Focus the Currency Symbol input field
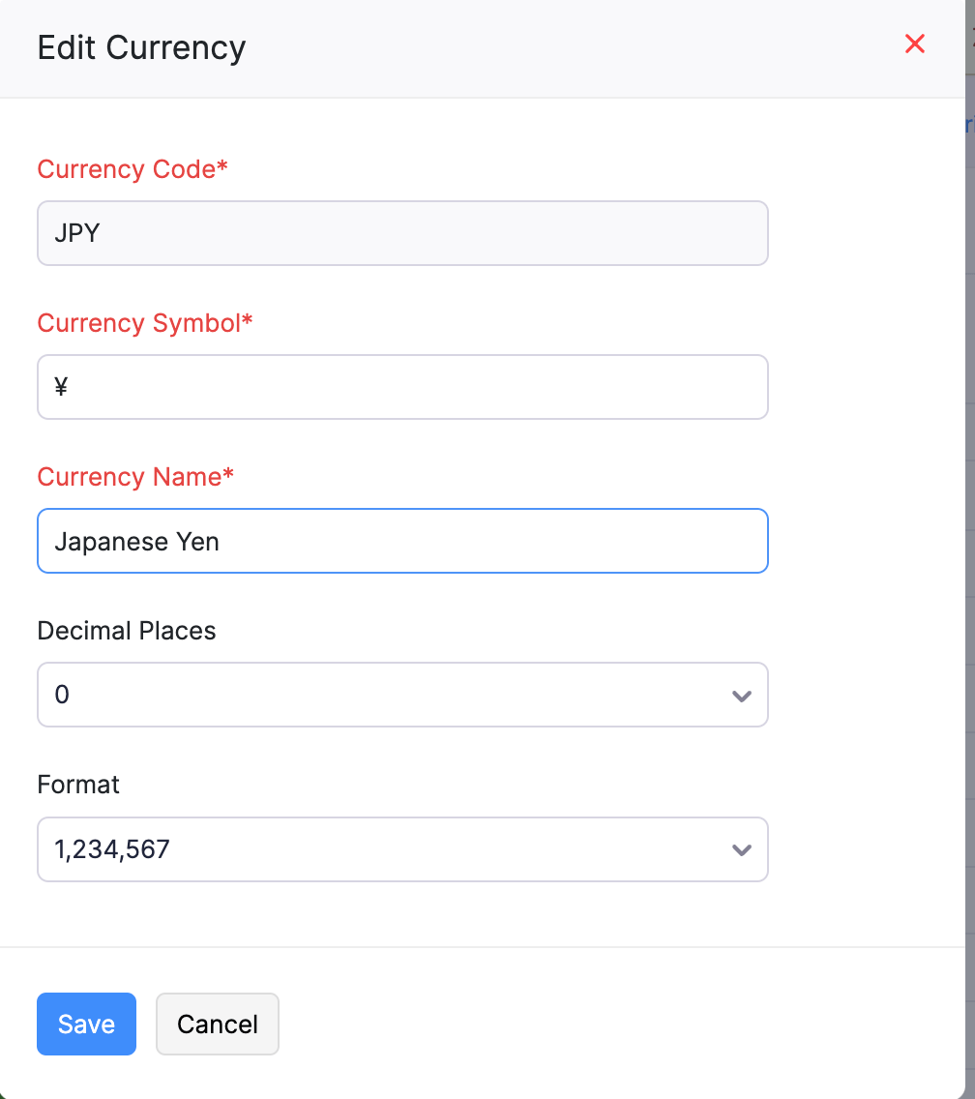The image size is (975, 1099). tap(402, 387)
